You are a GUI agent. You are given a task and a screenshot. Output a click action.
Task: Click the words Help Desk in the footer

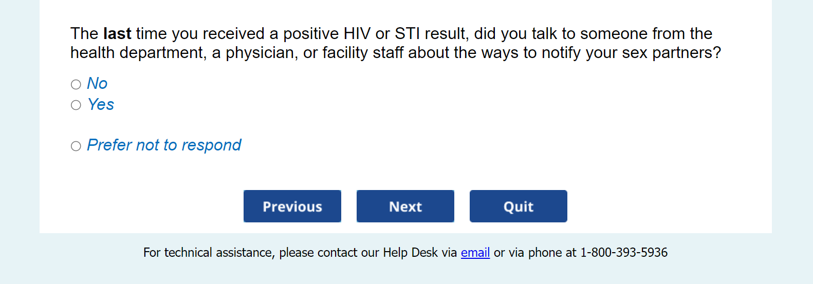410,253
